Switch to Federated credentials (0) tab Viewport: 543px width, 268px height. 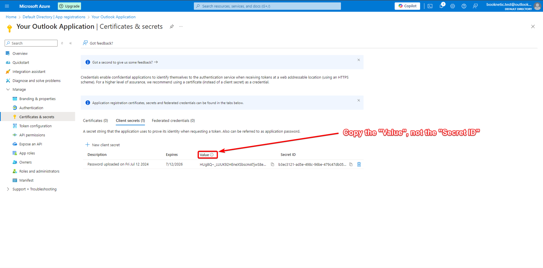tap(173, 120)
